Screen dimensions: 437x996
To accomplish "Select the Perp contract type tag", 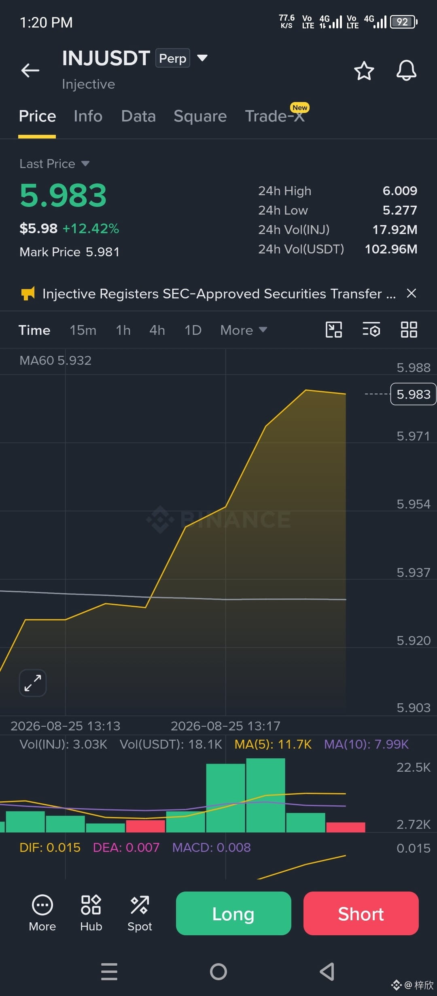I will (173, 58).
